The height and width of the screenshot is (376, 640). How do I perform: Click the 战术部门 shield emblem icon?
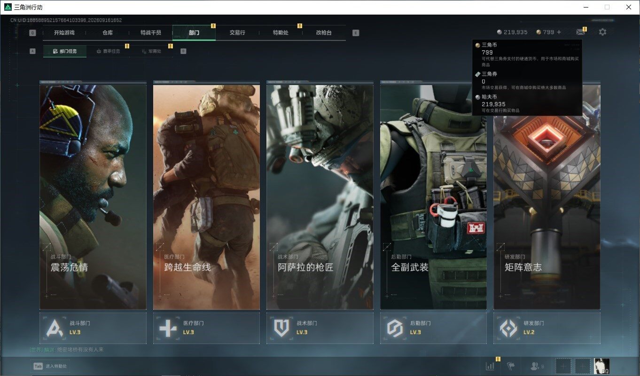coord(281,328)
